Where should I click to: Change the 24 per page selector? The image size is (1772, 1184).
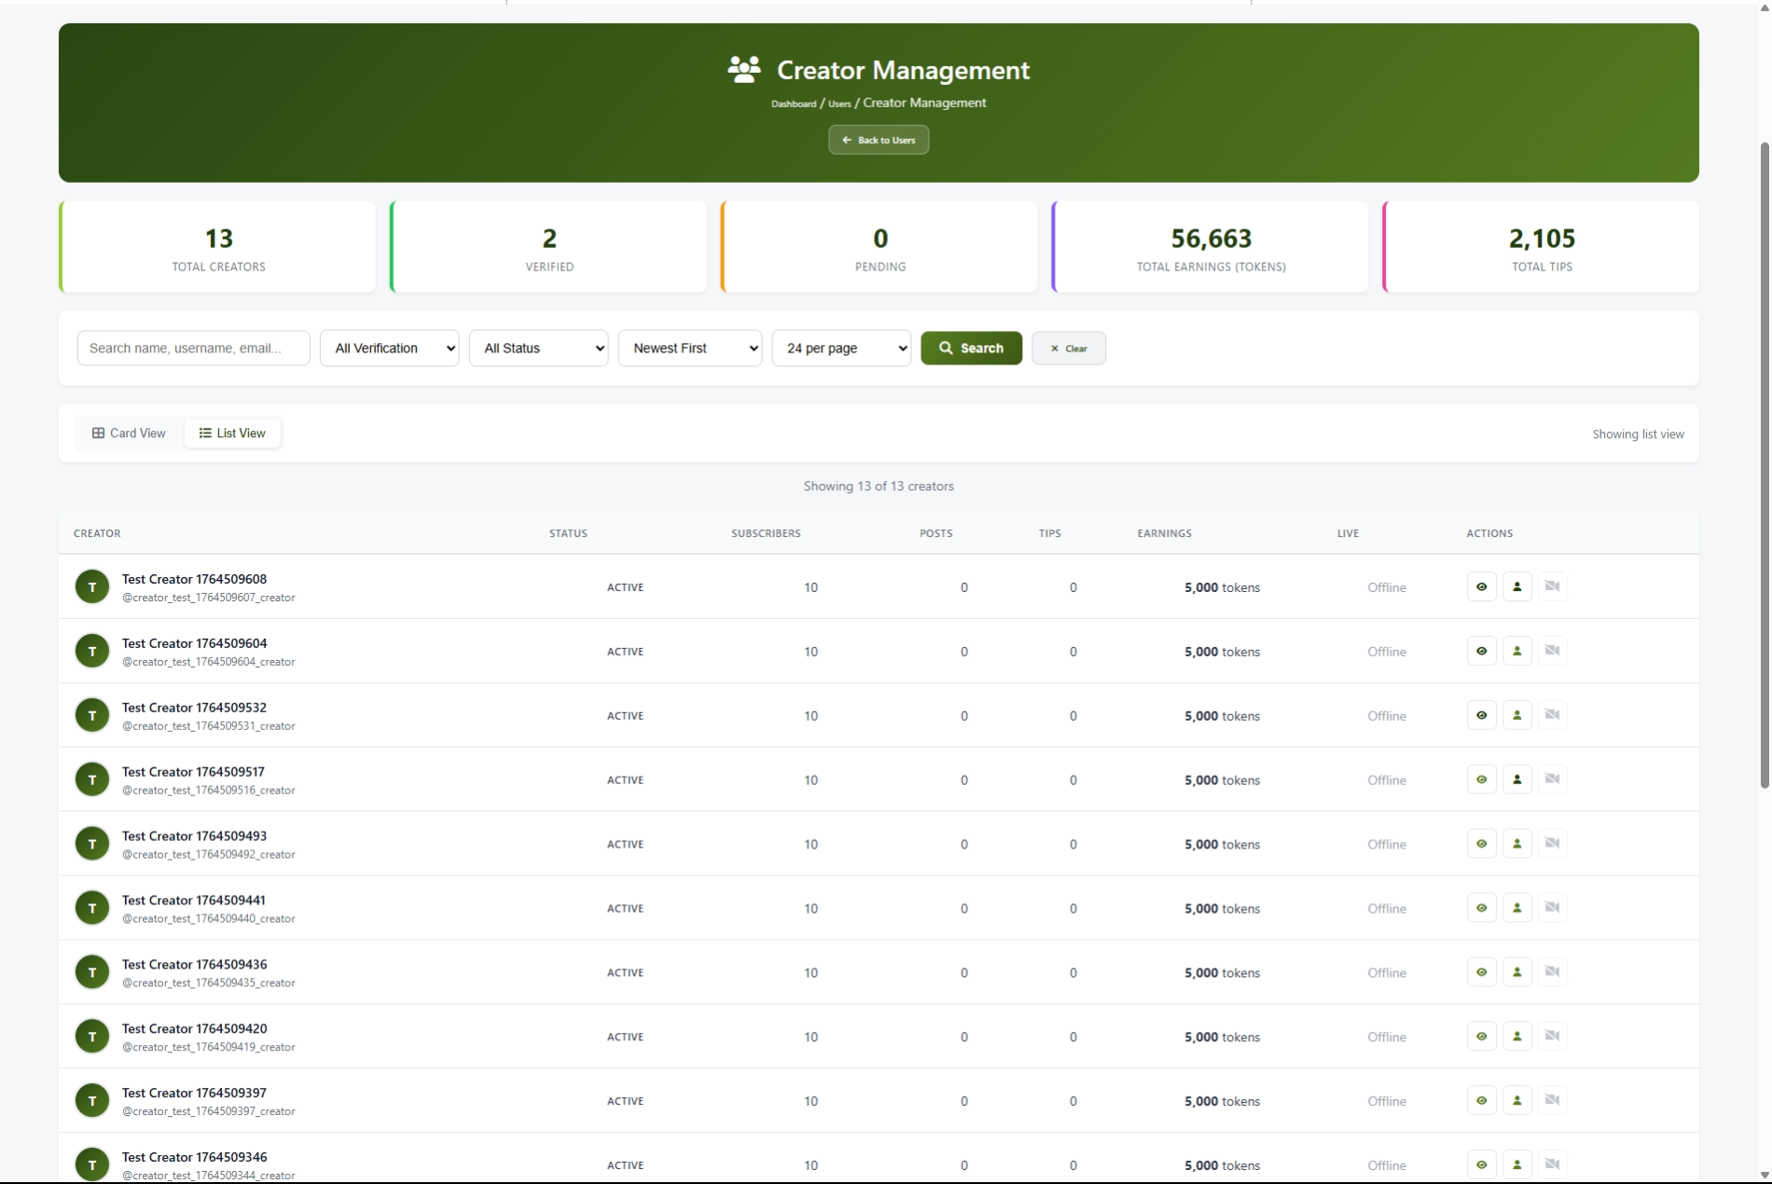point(840,349)
